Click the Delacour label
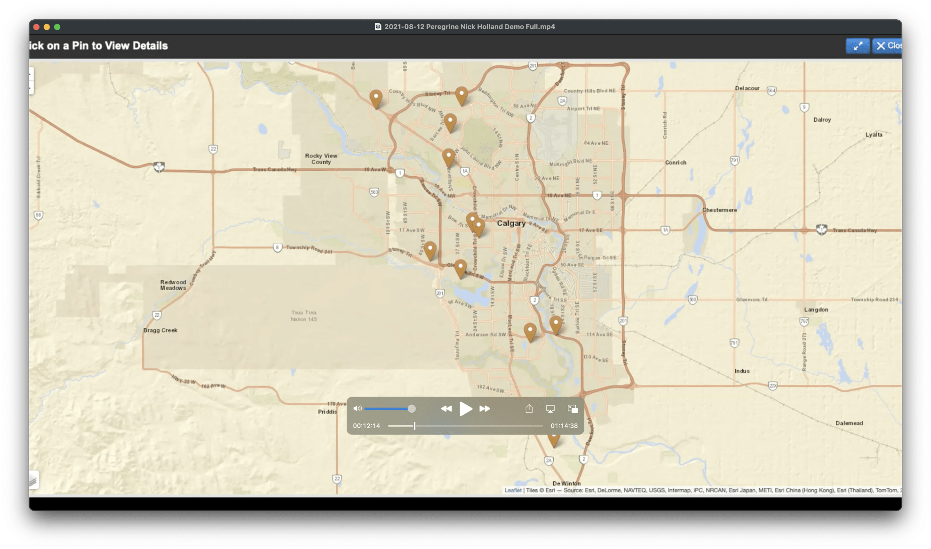The height and width of the screenshot is (549, 931). point(747,88)
